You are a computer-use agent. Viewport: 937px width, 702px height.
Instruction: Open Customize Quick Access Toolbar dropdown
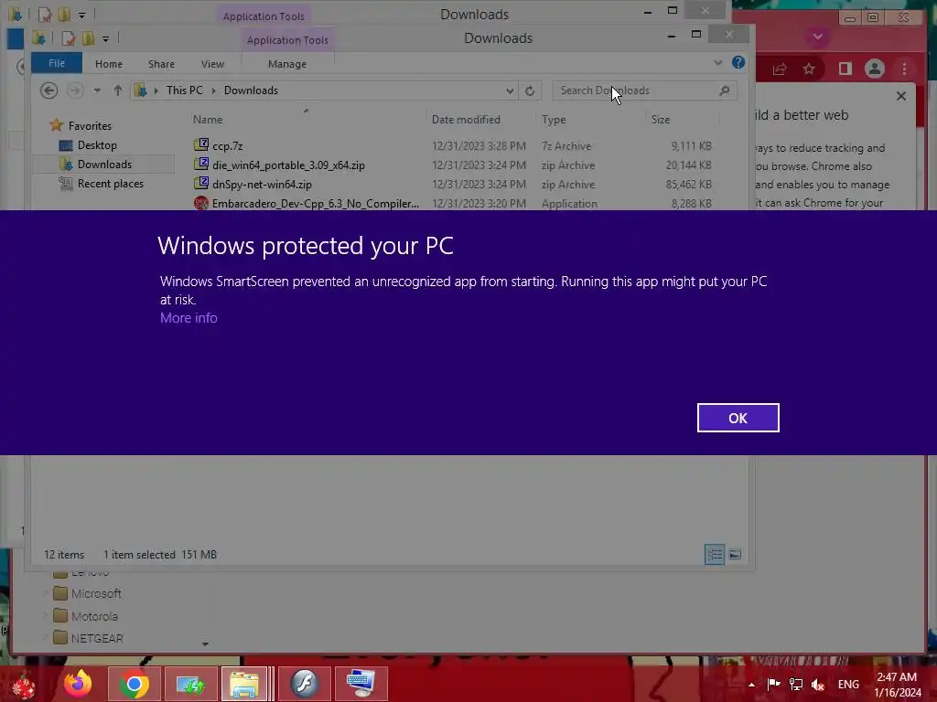coord(105,39)
